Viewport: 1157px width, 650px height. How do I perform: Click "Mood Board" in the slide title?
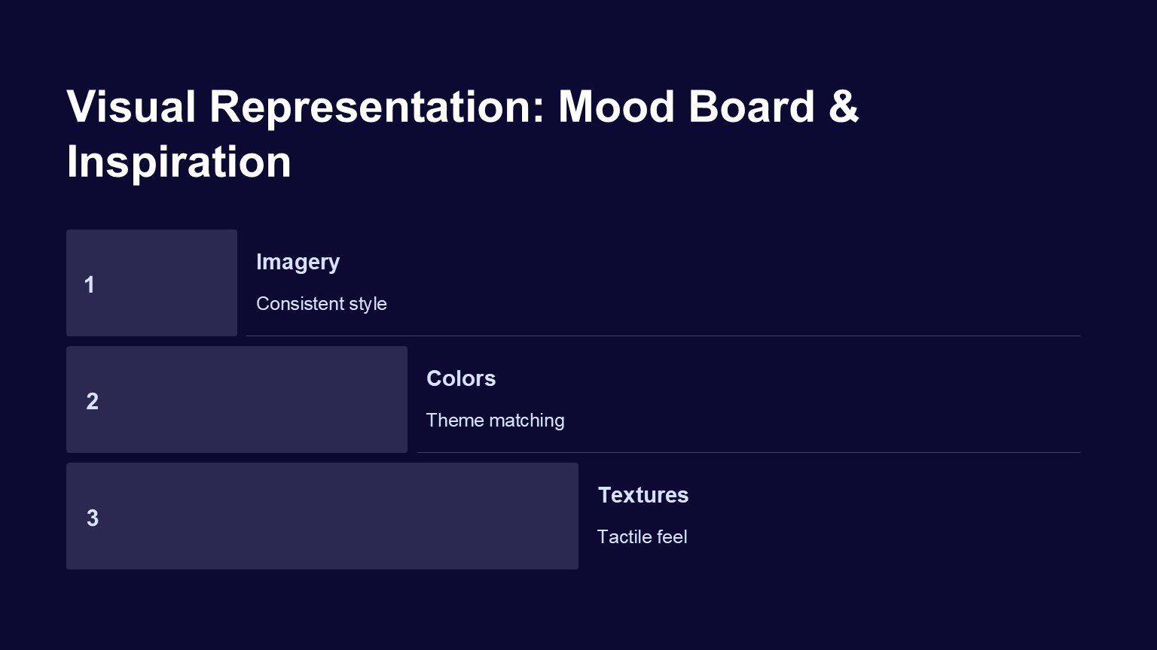(x=686, y=106)
